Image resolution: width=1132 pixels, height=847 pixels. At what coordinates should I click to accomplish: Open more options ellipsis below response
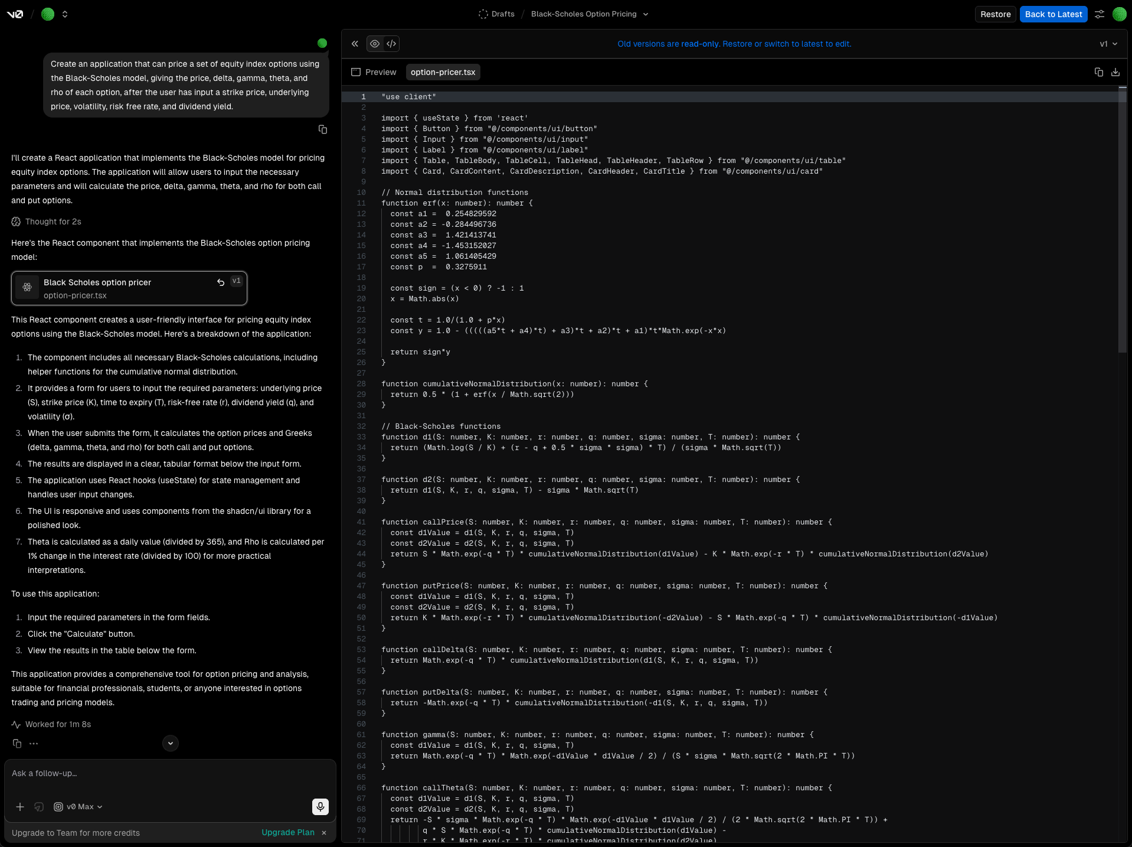tap(34, 744)
